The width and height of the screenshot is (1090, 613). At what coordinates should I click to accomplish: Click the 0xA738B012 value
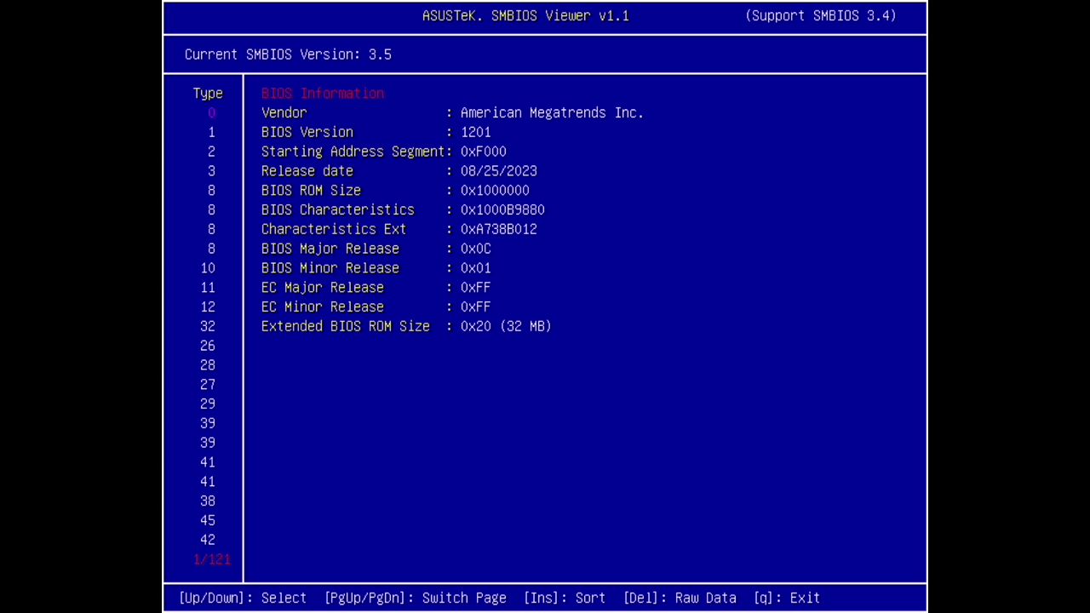click(x=498, y=229)
